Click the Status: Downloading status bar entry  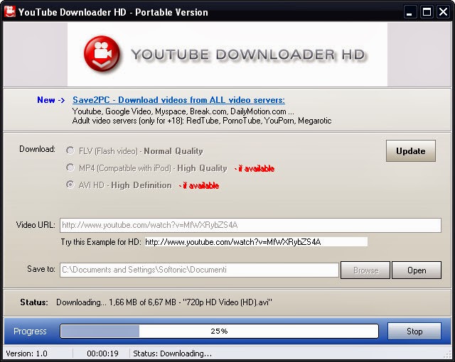(x=172, y=353)
